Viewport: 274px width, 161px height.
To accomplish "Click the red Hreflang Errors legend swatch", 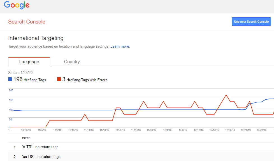I will (x=59, y=79).
